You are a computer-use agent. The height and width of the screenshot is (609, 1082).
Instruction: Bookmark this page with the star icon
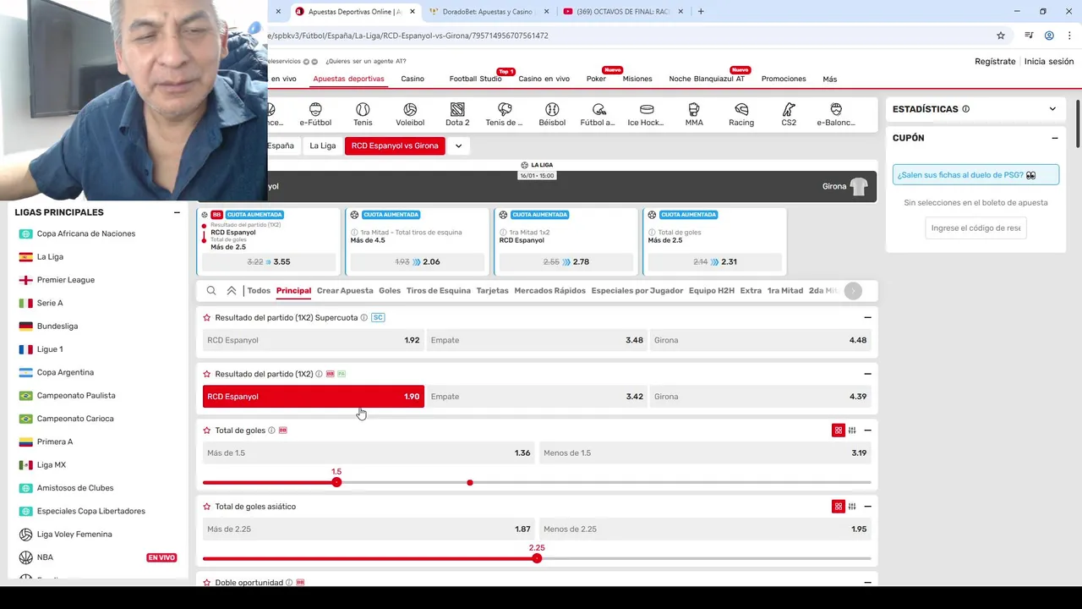pos(1001,36)
